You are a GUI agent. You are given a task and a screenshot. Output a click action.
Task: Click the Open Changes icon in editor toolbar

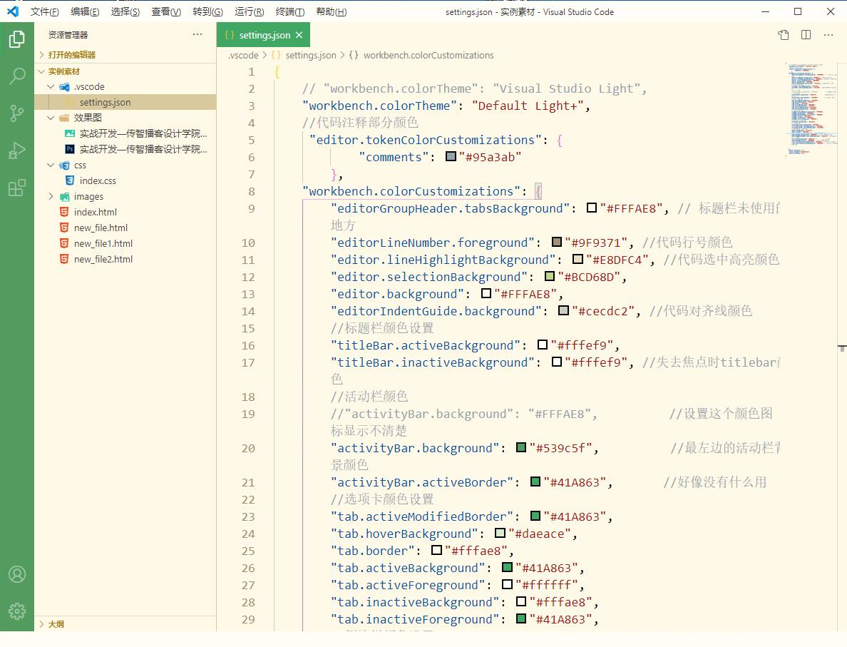click(x=784, y=35)
